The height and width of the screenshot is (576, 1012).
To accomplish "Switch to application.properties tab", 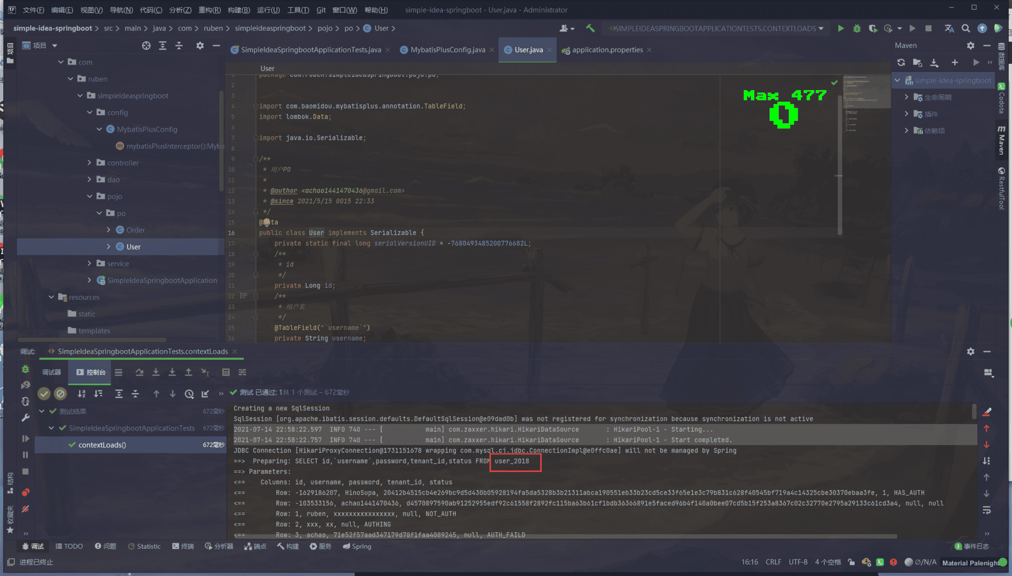I will [607, 50].
